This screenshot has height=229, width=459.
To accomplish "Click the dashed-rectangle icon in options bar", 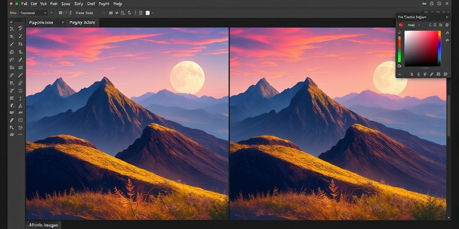I will pyautogui.click(x=68, y=13).
